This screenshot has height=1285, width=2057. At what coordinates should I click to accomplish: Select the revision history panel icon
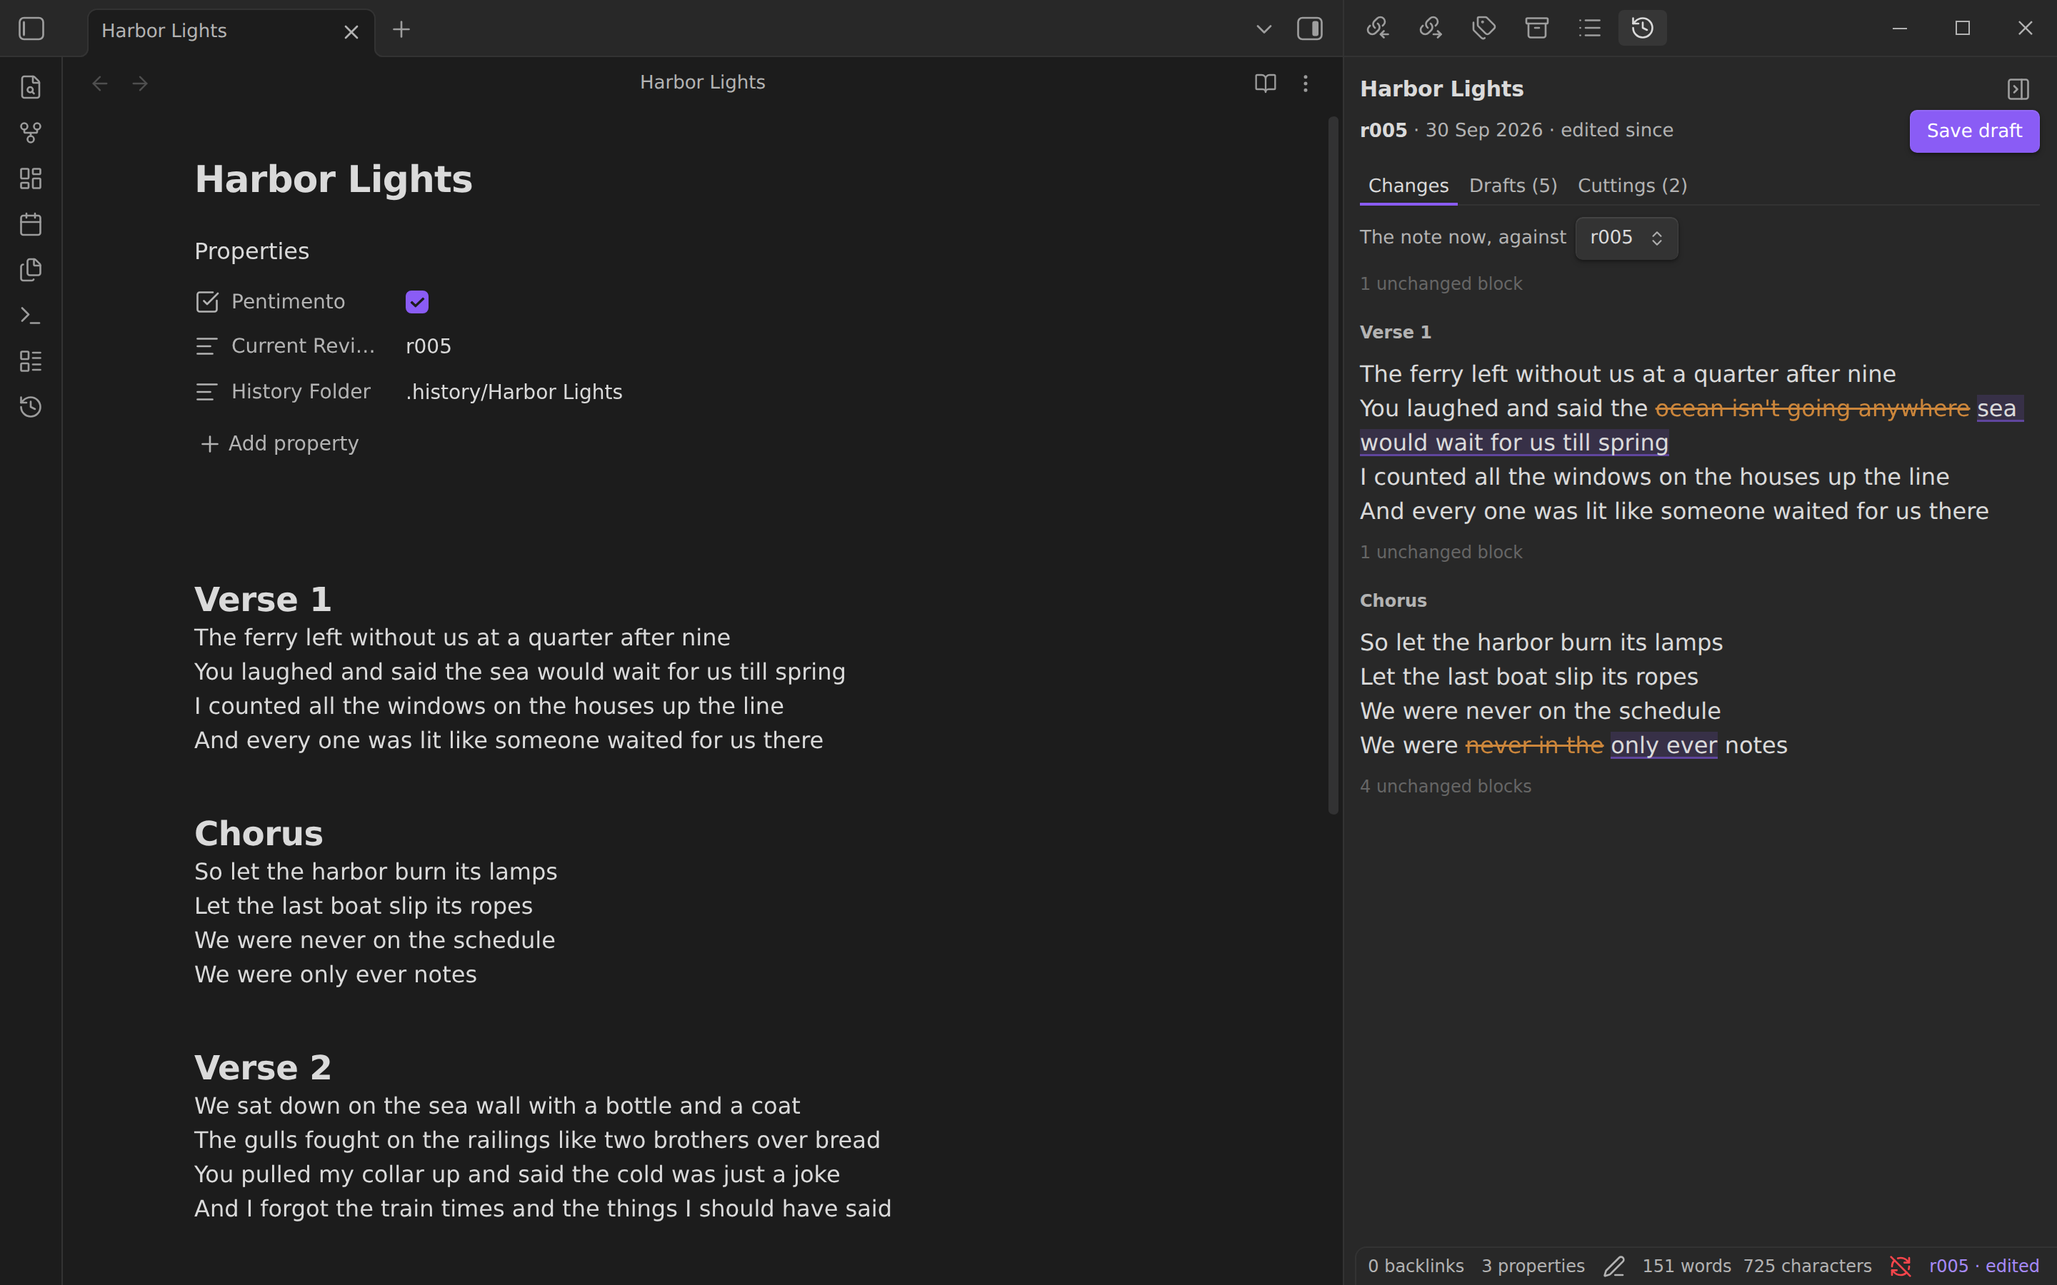tap(1642, 28)
